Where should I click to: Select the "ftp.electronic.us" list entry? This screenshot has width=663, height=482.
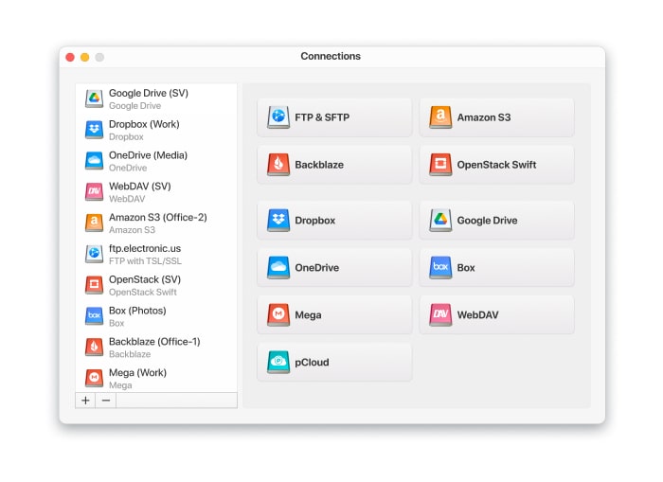coord(156,254)
